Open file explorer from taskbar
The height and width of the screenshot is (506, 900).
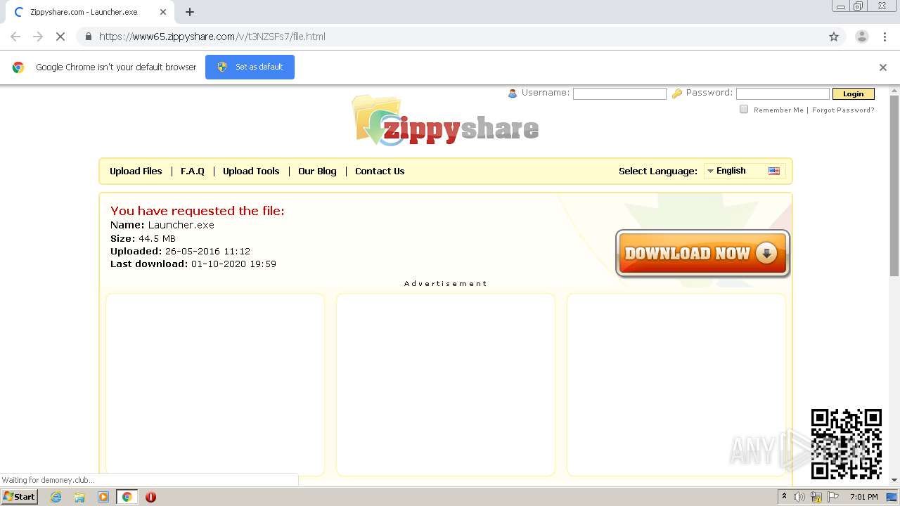[79, 497]
